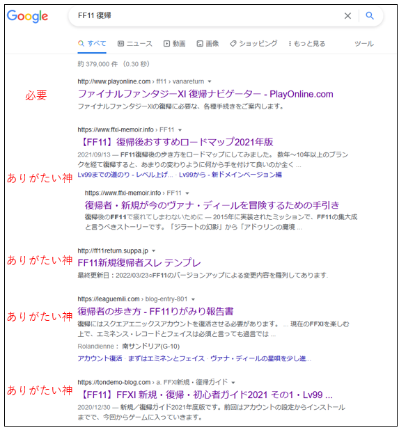Open ファイナルファンタジーXI 復帰ナビゲーター result

coord(205,94)
